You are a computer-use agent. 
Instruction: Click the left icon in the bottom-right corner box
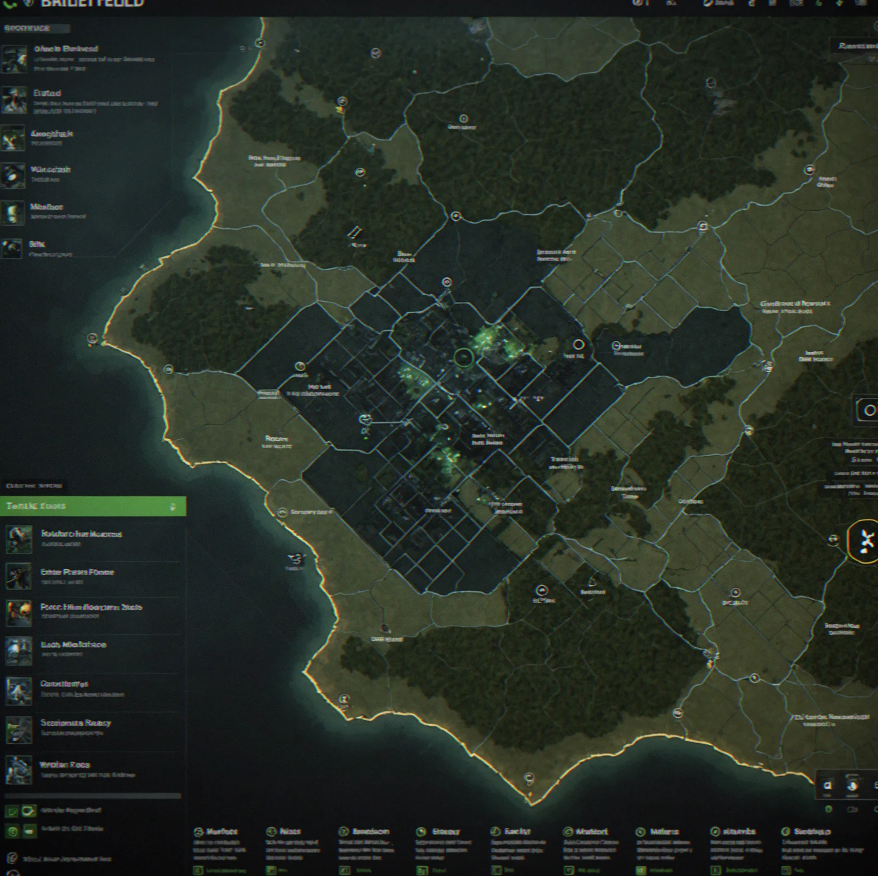827,785
